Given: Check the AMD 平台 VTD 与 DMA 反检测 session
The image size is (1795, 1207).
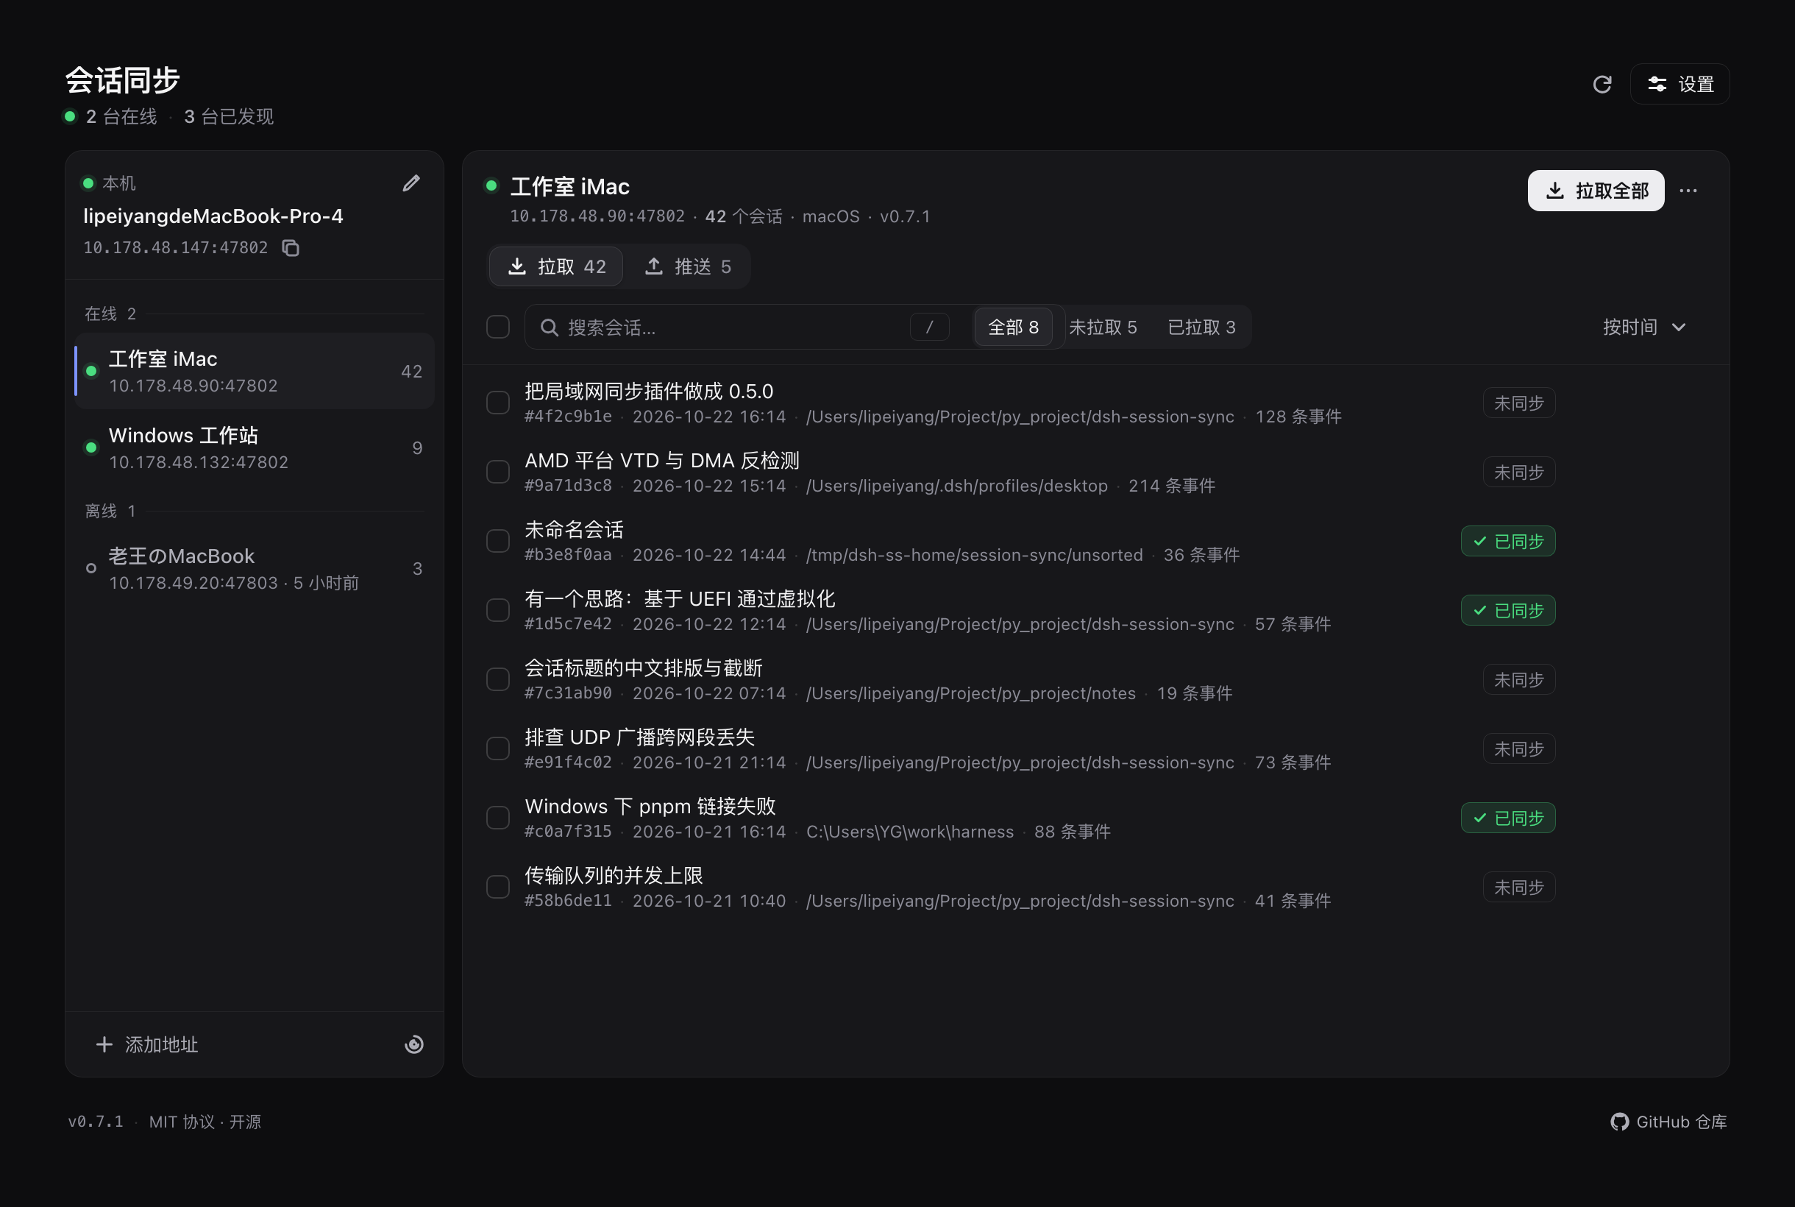Looking at the screenshot, I should (498, 472).
